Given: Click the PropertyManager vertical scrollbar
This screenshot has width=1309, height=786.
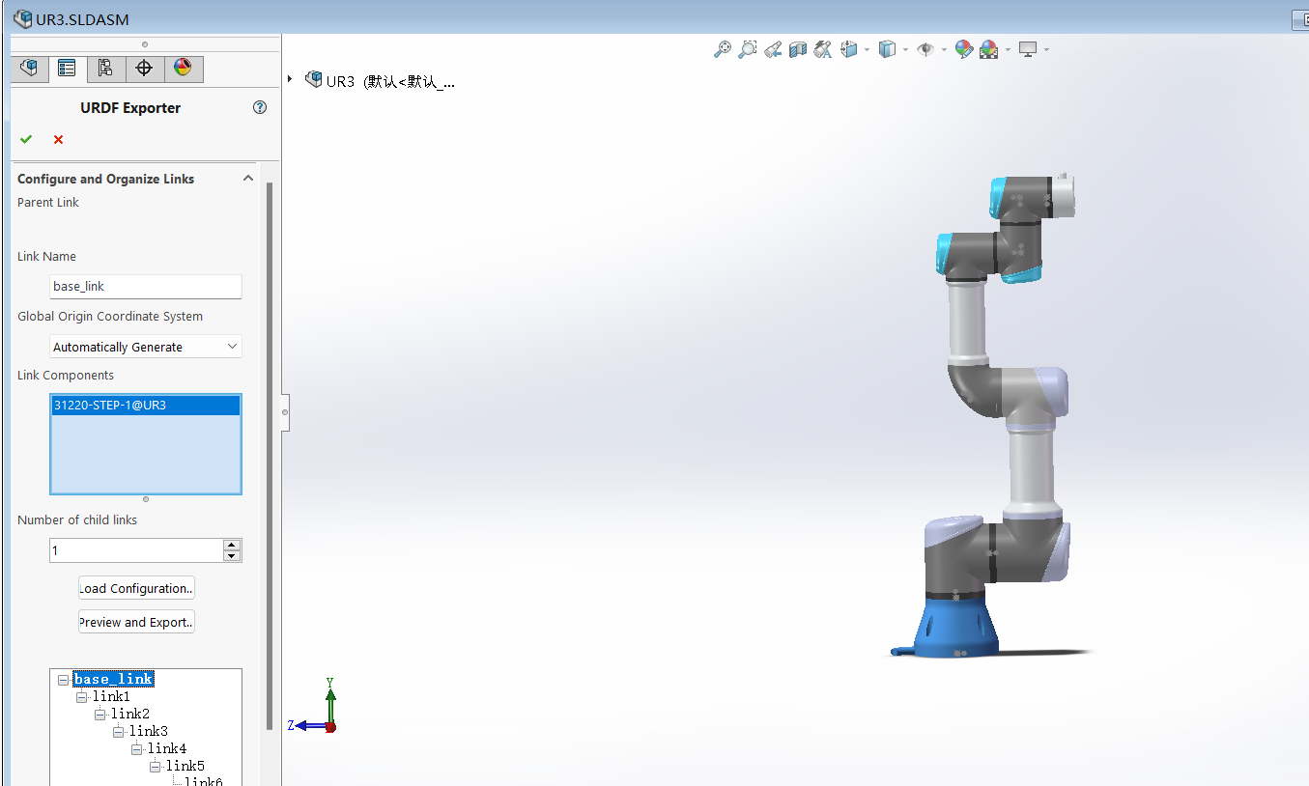Looking at the screenshot, I should click(270, 454).
